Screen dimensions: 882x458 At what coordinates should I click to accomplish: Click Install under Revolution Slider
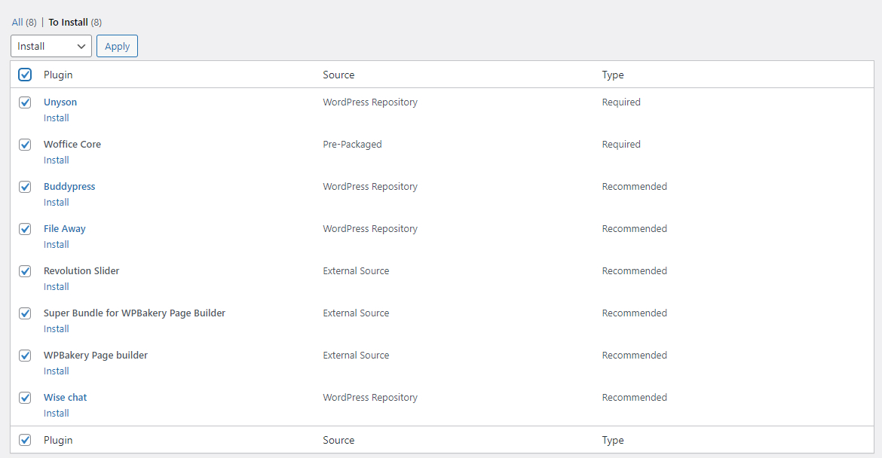pyautogui.click(x=57, y=286)
